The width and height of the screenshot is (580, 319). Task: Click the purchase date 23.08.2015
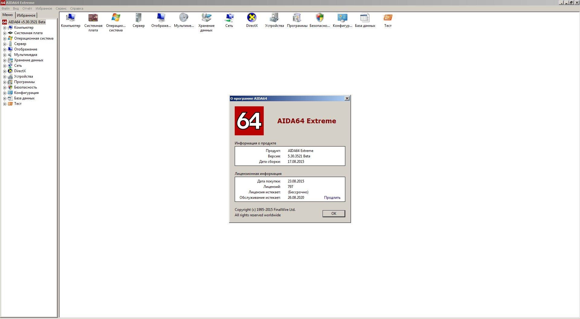(x=296, y=181)
